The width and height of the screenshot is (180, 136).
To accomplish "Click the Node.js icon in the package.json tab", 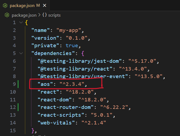I will tap(5, 6).
